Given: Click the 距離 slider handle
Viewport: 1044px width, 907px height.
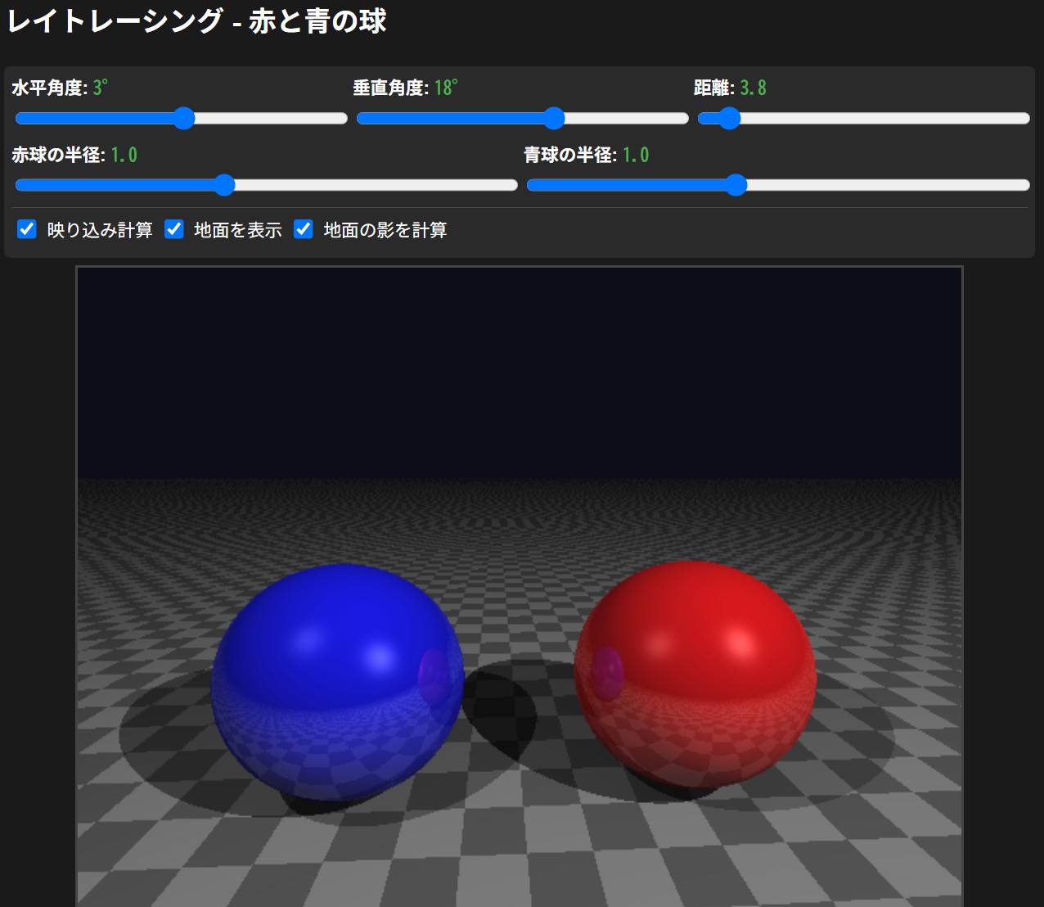Looking at the screenshot, I should [728, 119].
